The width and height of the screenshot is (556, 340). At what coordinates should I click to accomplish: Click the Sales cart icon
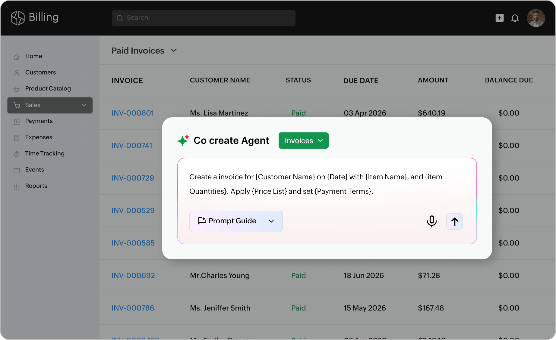(x=17, y=105)
